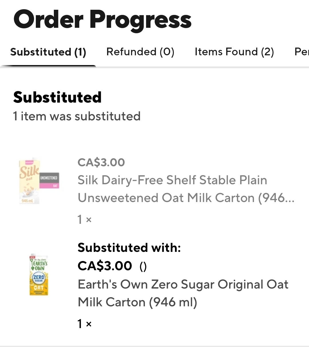Switch to the Items Found (2) tab

(x=234, y=52)
